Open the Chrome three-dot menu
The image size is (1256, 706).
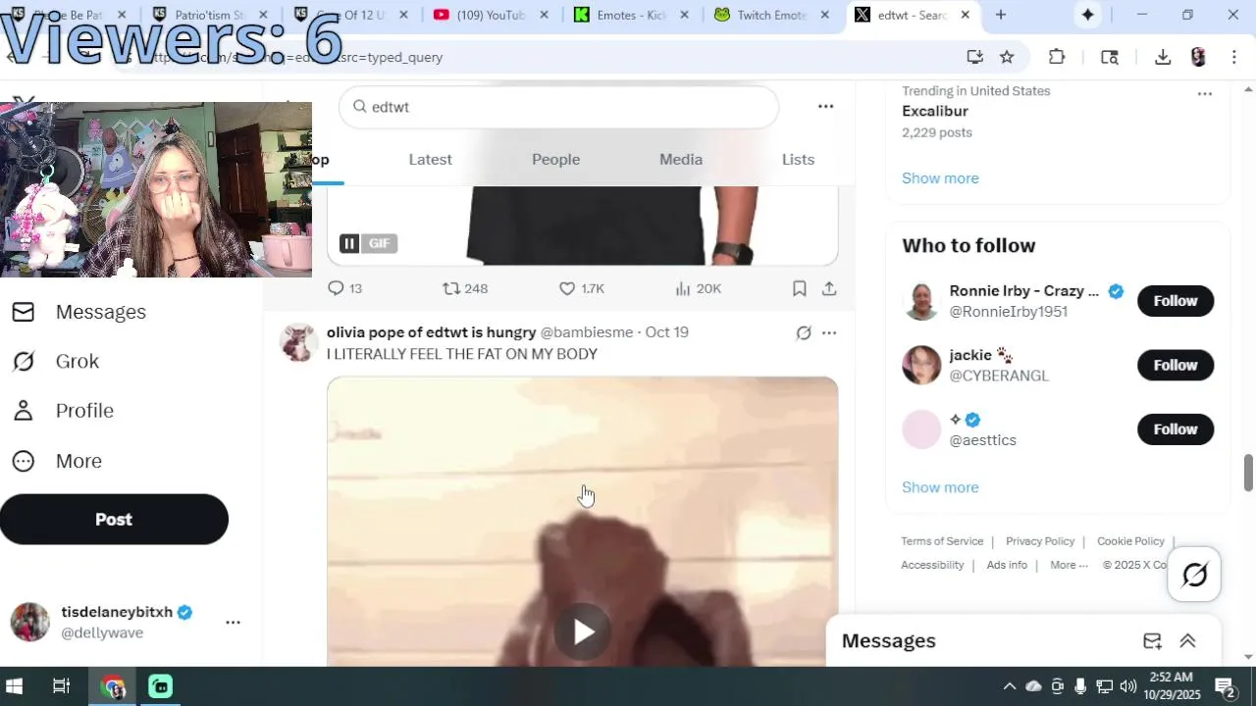click(x=1234, y=57)
